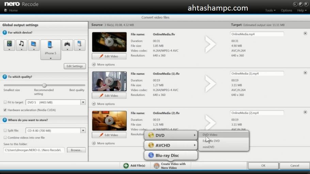This screenshot has height=174, width=310.
Task: Select DVD-Video from the submenu
Action: (x=223, y=135)
